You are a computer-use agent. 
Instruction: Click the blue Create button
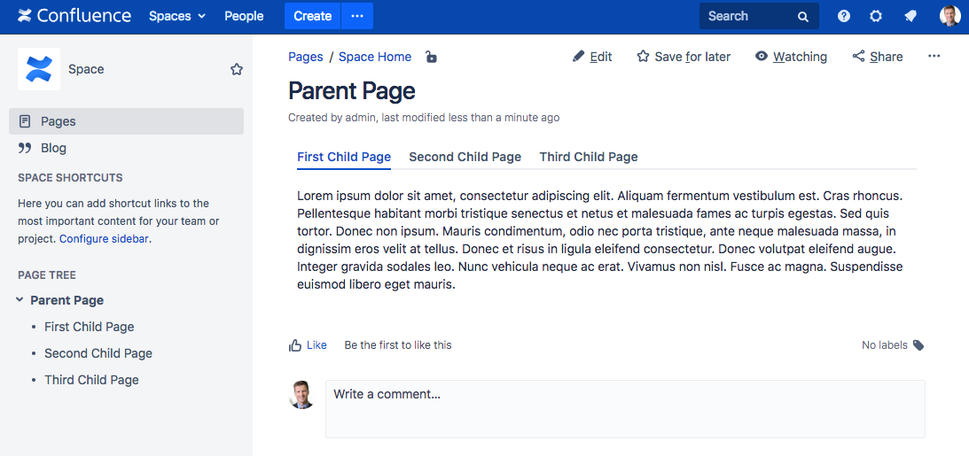click(x=312, y=16)
